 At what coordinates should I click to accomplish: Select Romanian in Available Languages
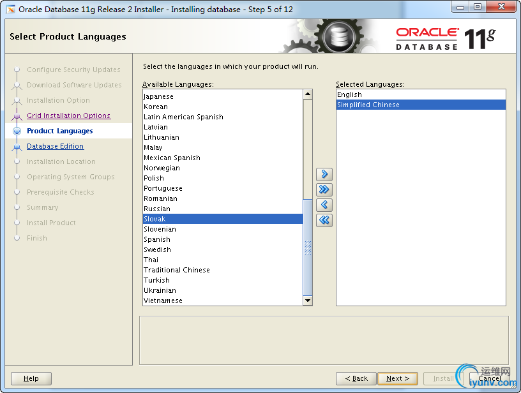[x=223, y=198]
